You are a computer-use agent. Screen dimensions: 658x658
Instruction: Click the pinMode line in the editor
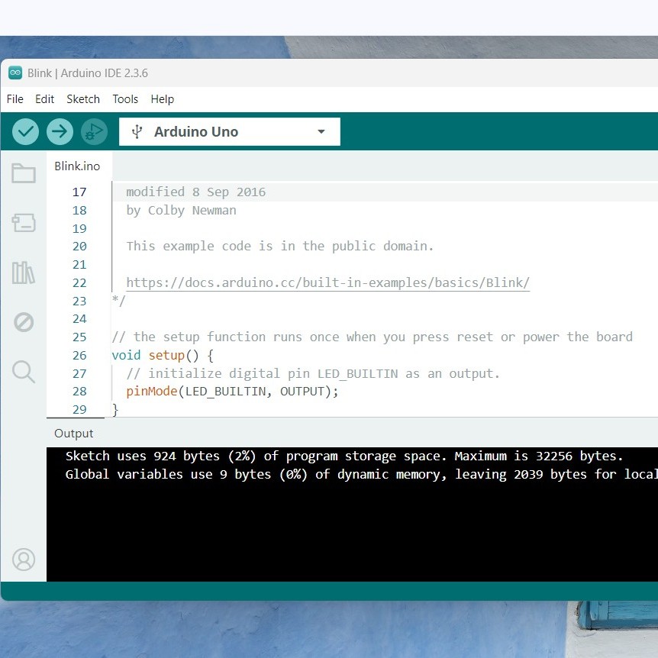(229, 391)
